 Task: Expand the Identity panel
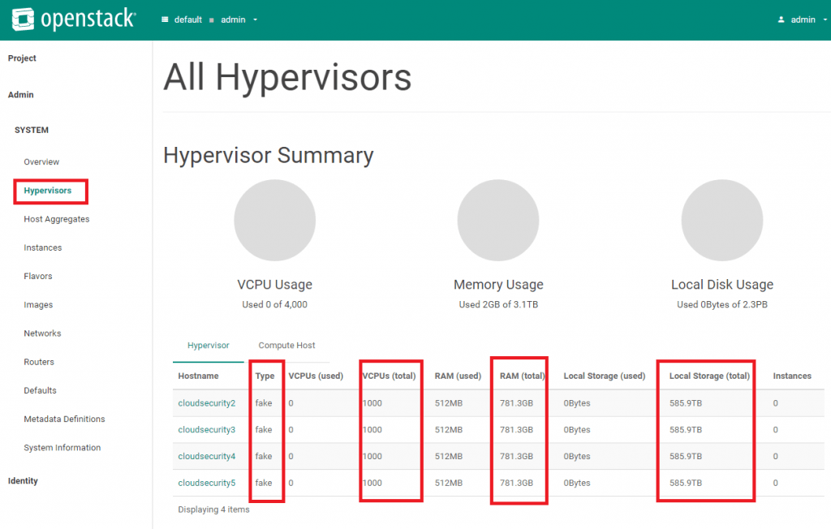tap(23, 481)
